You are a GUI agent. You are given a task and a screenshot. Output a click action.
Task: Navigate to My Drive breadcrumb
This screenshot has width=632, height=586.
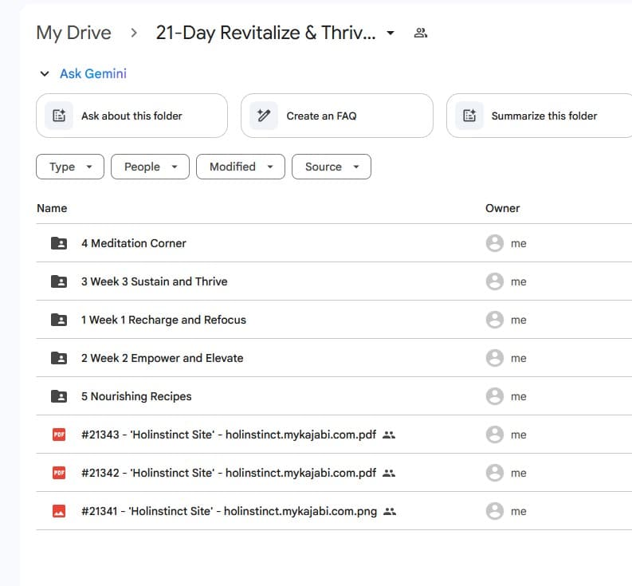coord(73,33)
